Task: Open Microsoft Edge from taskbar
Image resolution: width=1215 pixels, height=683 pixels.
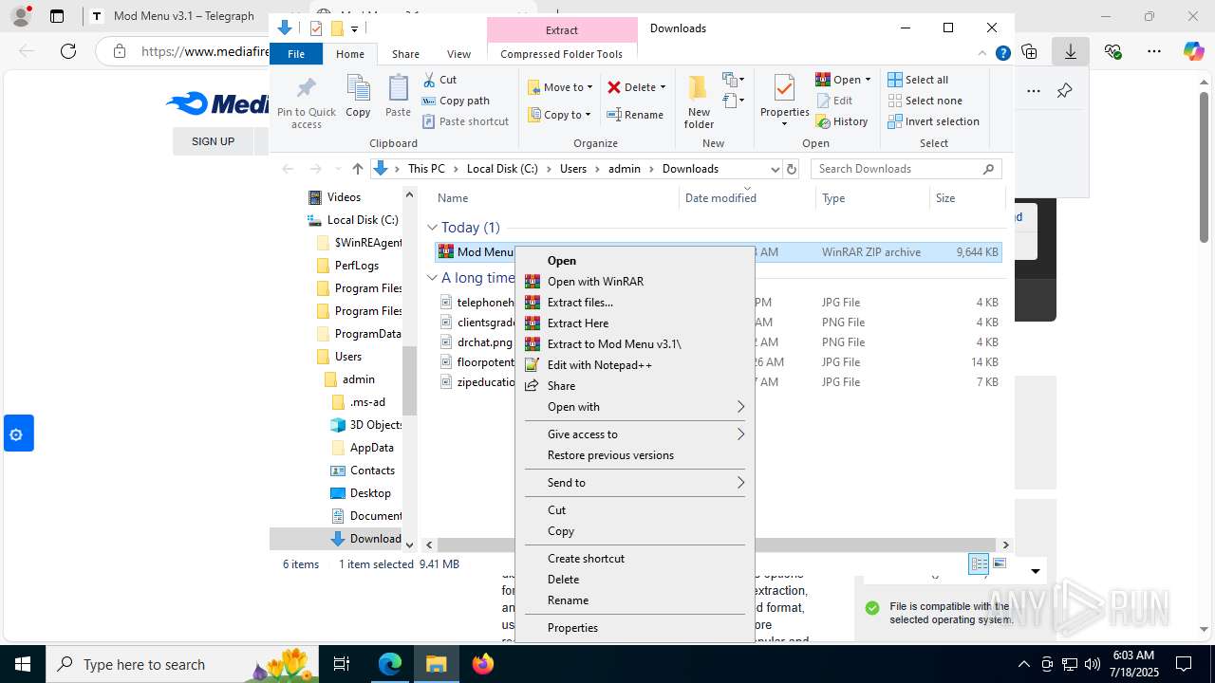Action: coord(390,664)
